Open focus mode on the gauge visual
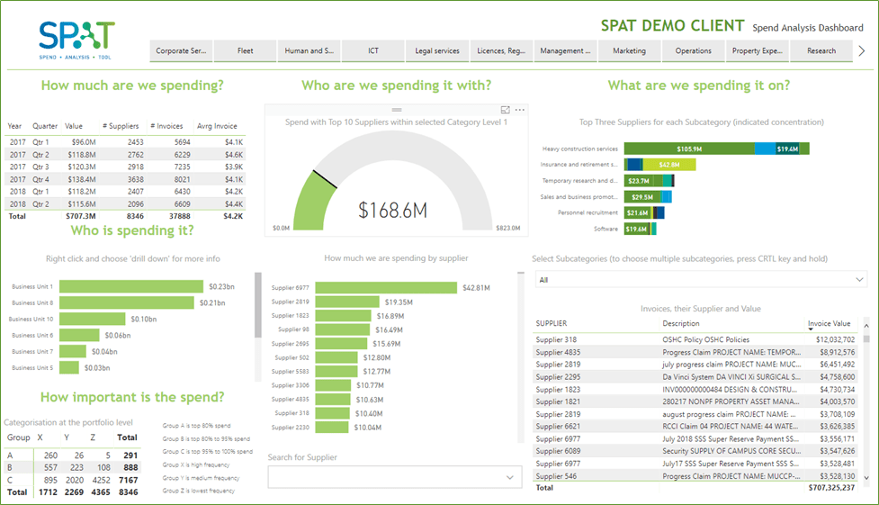The width and height of the screenshot is (879, 505). pyautogui.click(x=506, y=110)
